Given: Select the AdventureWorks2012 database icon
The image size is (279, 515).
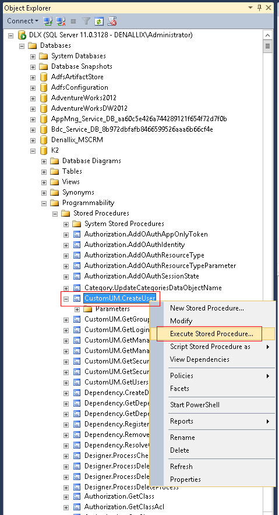Looking at the screenshot, I should [43, 98].
